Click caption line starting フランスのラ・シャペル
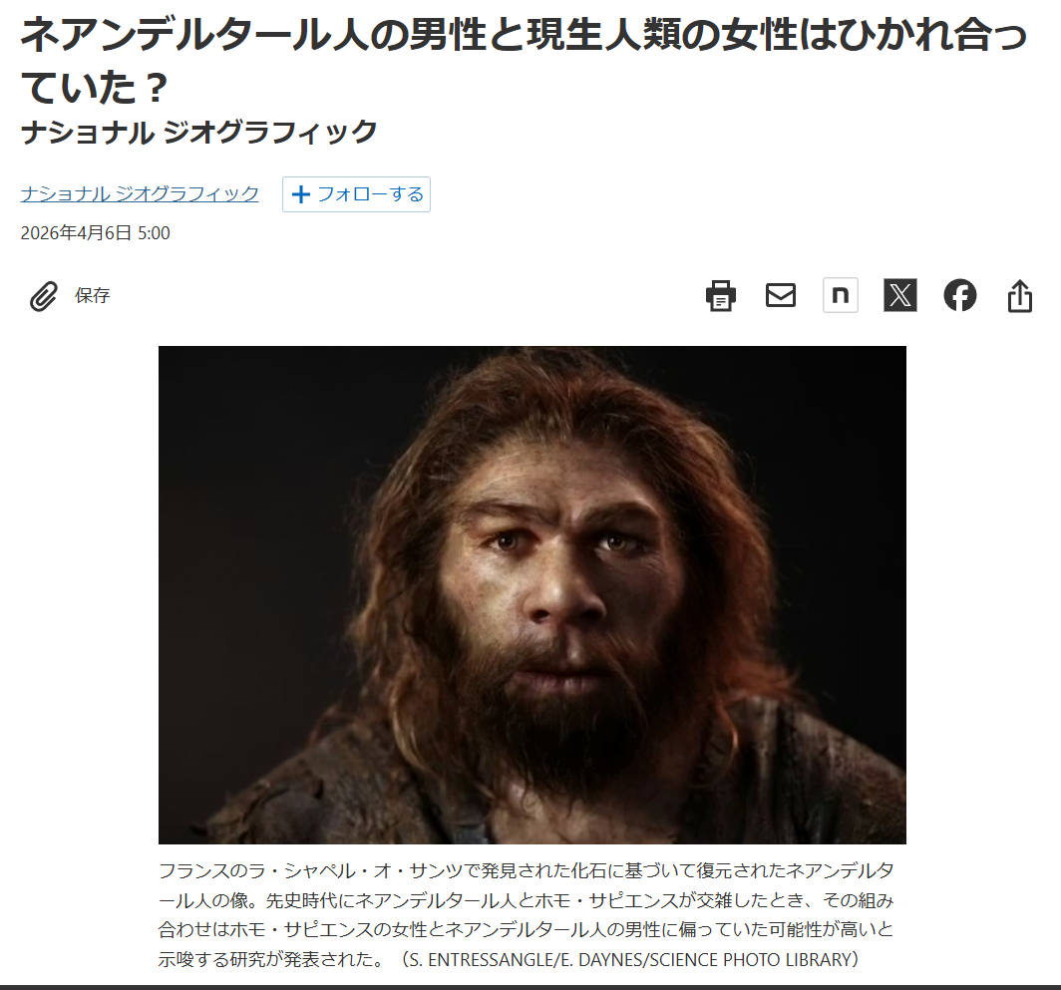This screenshot has height=990, width=1061. click(527, 870)
